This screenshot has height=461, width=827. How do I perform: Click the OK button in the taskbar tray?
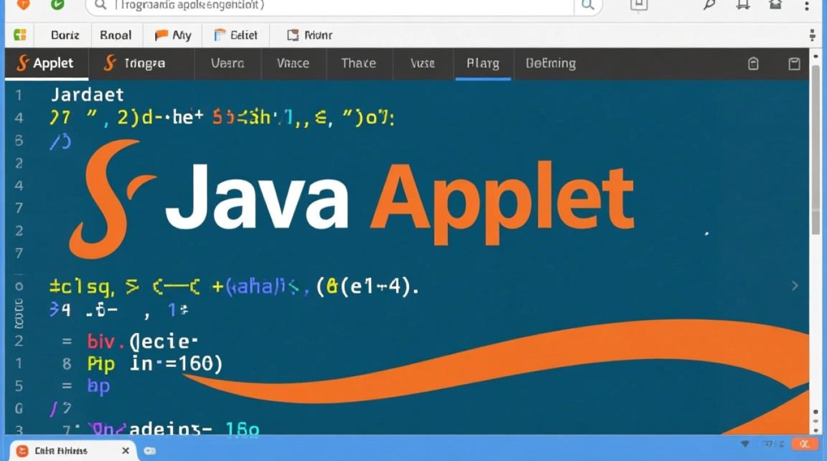(804, 444)
